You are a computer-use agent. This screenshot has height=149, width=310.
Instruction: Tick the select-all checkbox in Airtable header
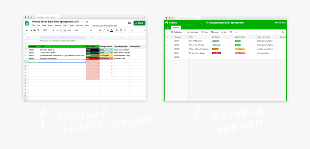pyautogui.click(x=167, y=37)
